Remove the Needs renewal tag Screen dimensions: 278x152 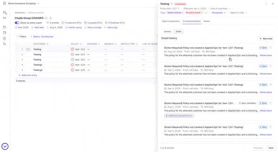click(x=182, y=13)
